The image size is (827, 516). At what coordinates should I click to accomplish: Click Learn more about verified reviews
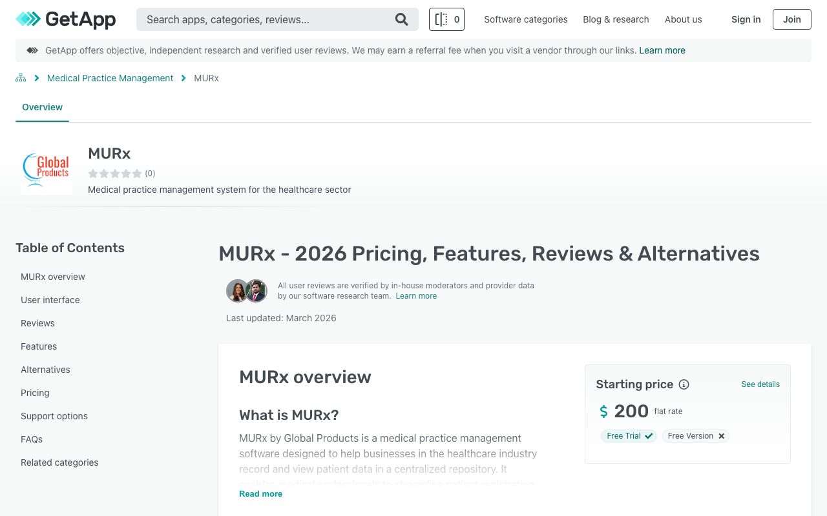pyautogui.click(x=416, y=296)
